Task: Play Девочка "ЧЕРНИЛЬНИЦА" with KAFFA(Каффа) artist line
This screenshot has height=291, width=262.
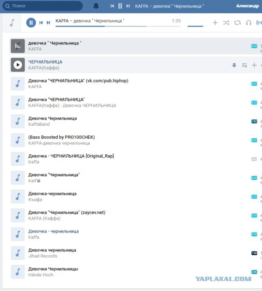Action: coord(18,102)
